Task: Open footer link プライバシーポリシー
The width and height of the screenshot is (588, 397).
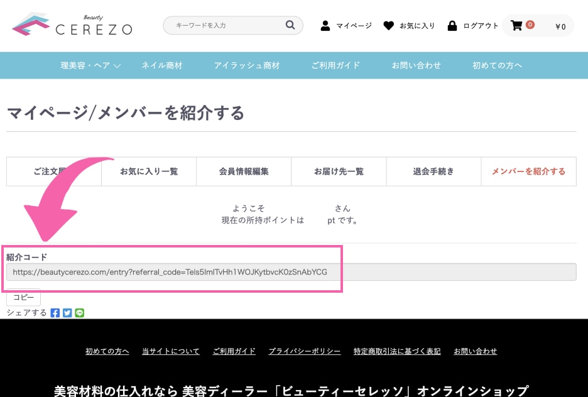Action: [x=305, y=351]
